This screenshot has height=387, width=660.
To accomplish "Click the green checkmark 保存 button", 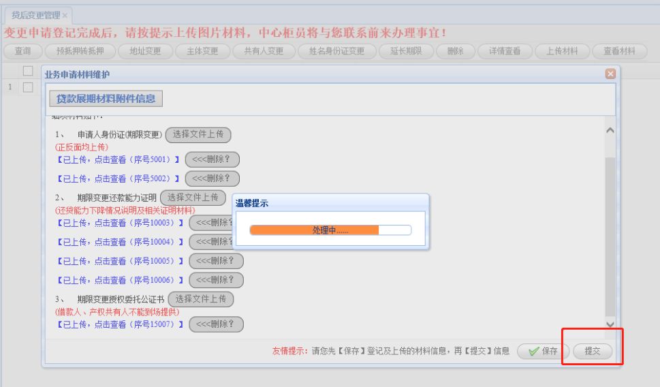I will tap(543, 351).
